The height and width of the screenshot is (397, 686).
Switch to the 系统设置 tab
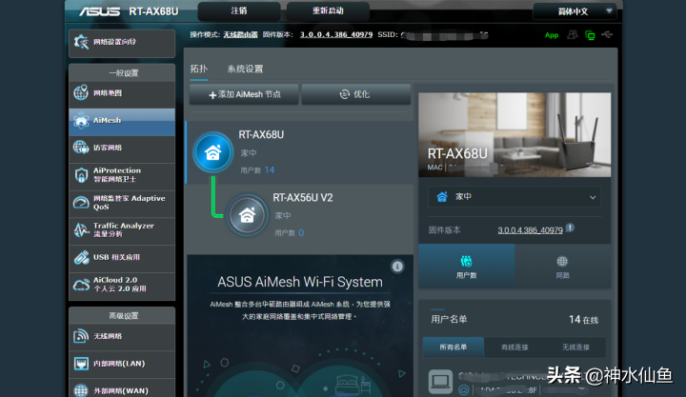(245, 69)
